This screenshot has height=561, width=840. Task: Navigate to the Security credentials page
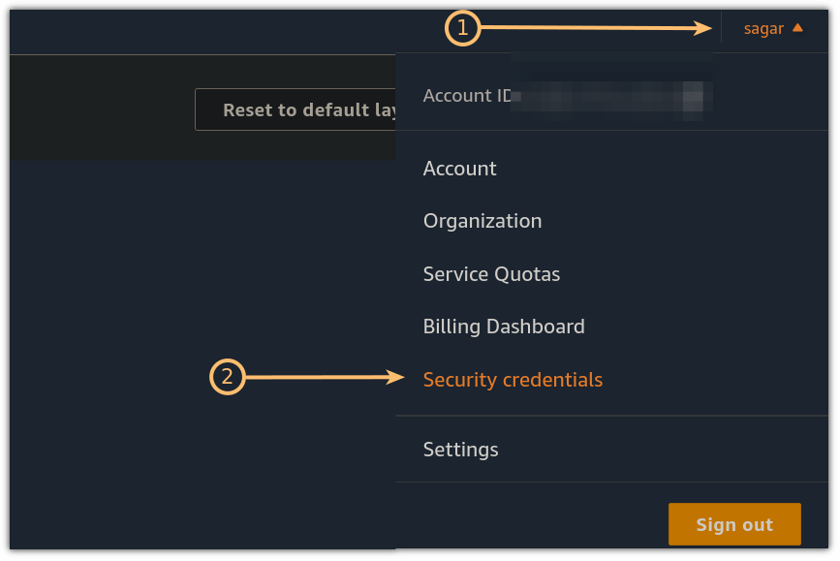coord(513,379)
